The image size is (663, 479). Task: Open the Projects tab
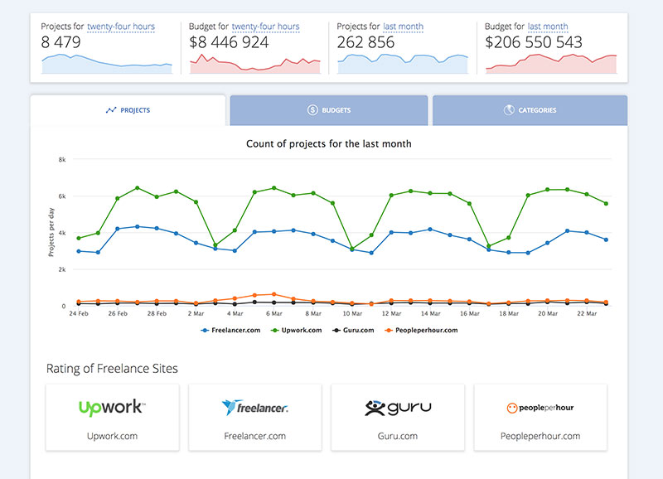pyautogui.click(x=128, y=110)
